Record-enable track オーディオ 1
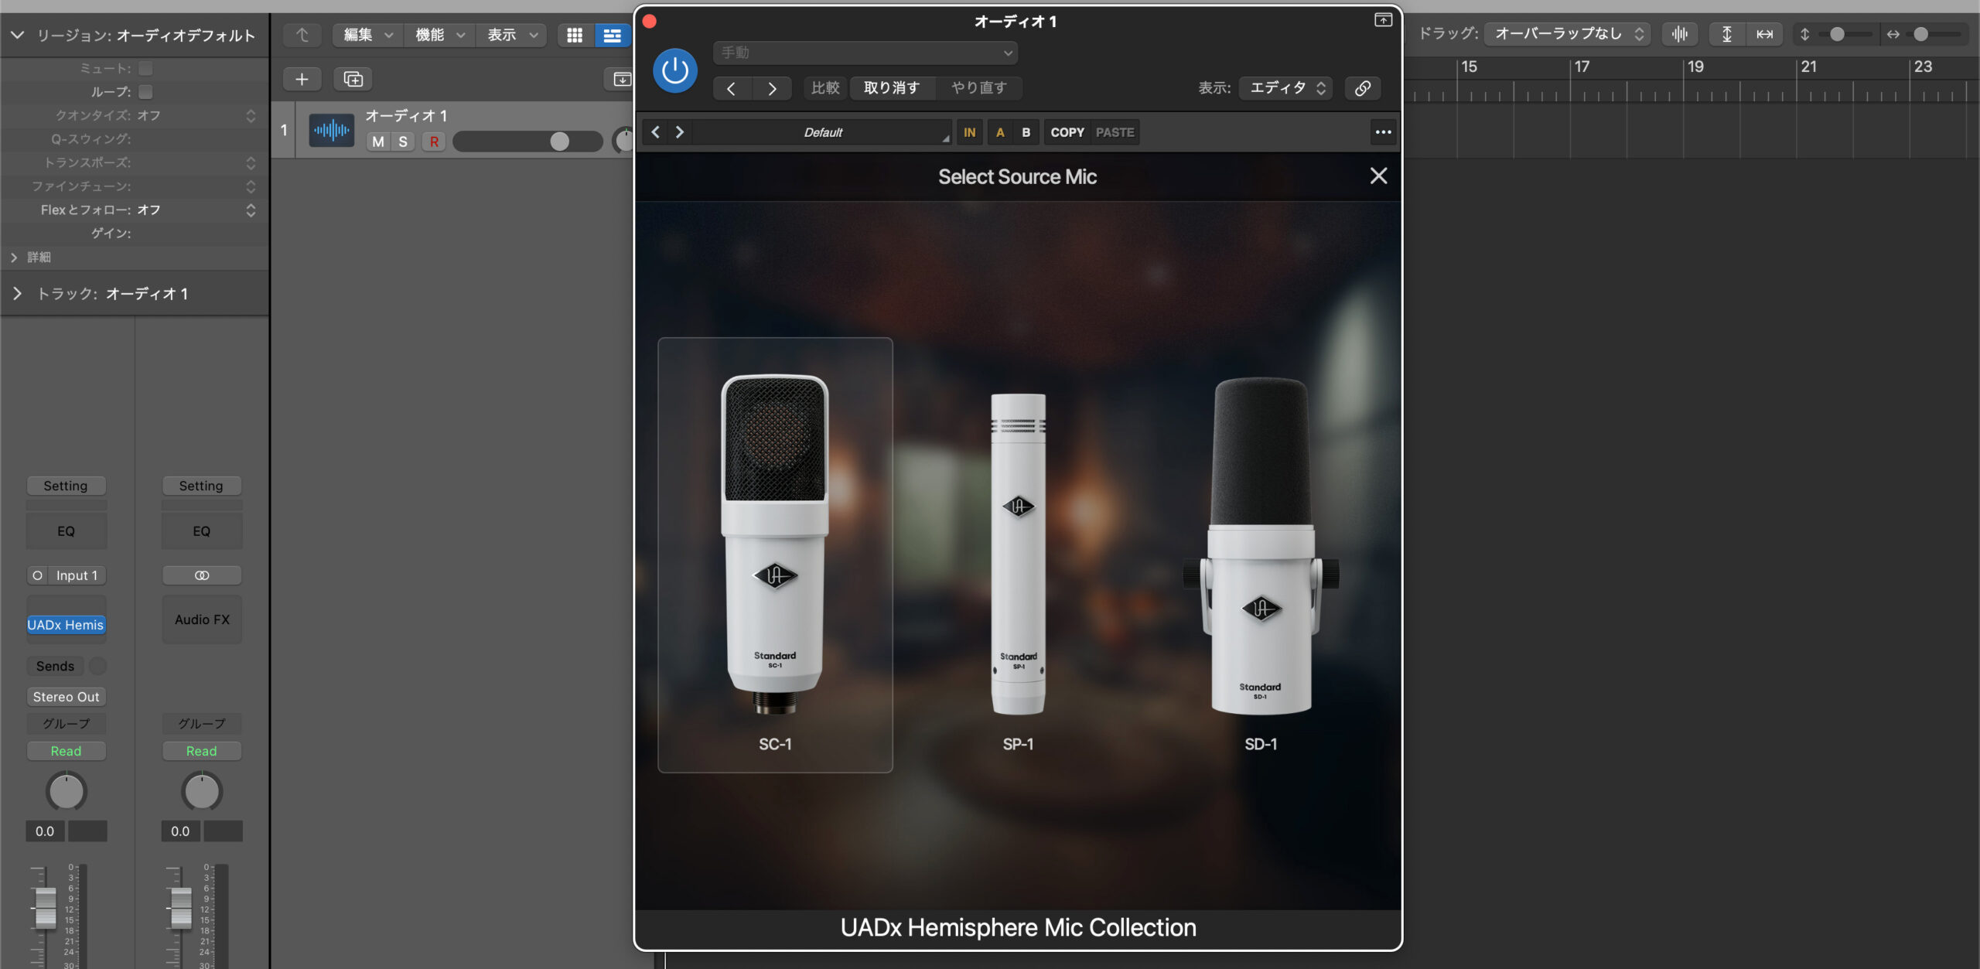Image resolution: width=1980 pixels, height=969 pixels. (434, 142)
